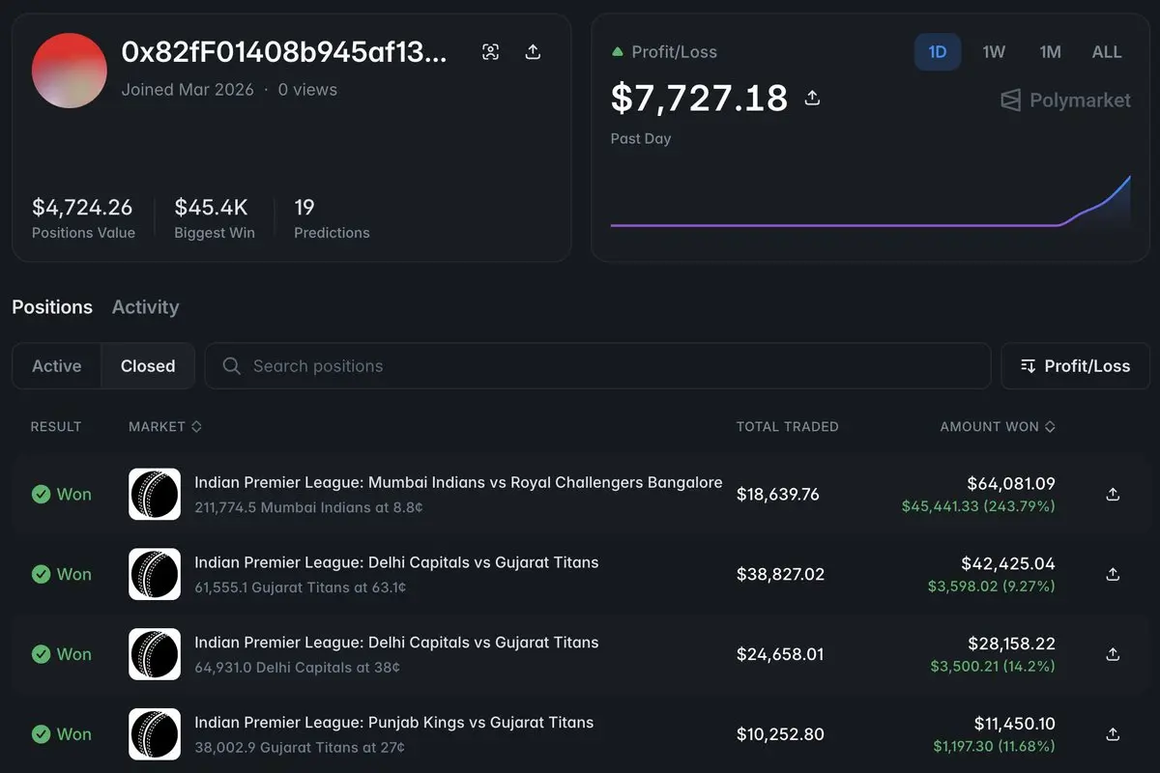Click the search magnifier icon

231,366
